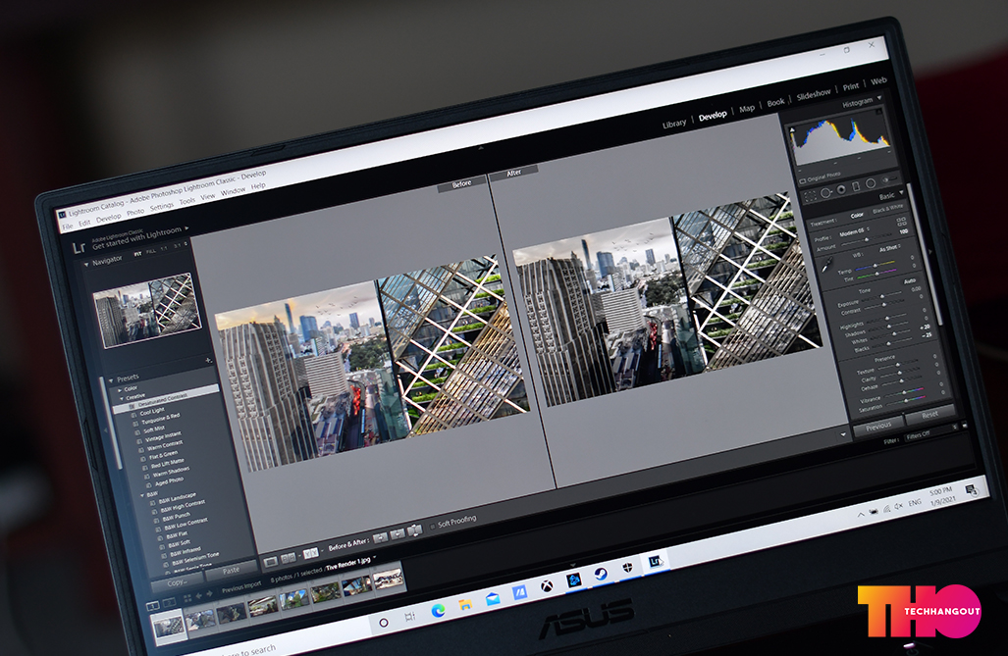1008x656 pixels.
Task: Click the Paste button
Action: pos(231,571)
